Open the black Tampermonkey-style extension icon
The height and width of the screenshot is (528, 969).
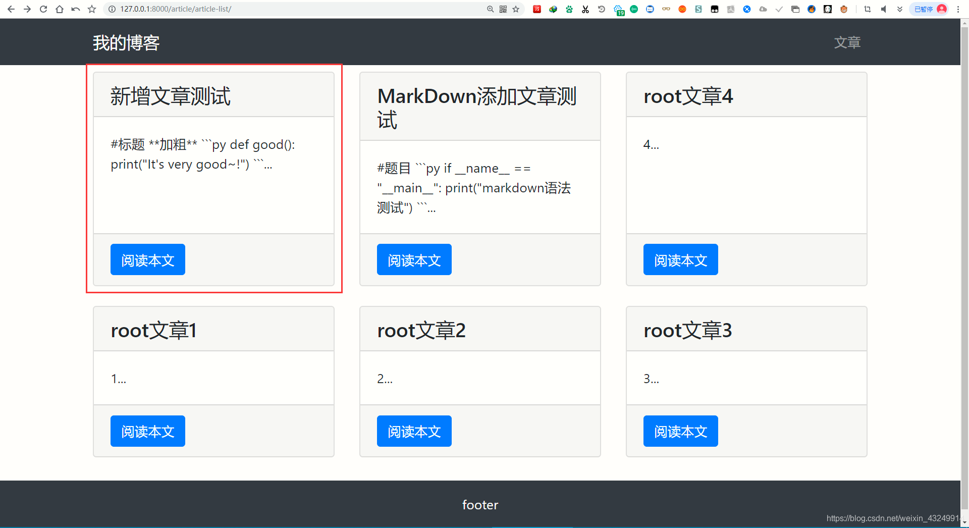[715, 9]
